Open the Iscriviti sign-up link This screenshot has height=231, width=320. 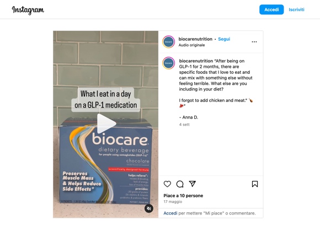click(x=296, y=9)
